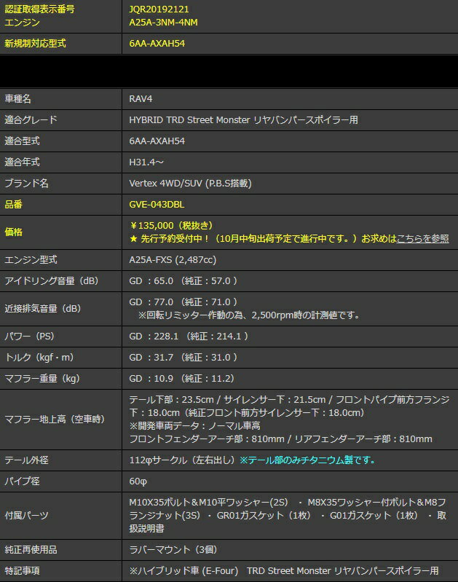Select the RAV4 vehicle name cell
This screenshot has width=458, height=582.
141,98
